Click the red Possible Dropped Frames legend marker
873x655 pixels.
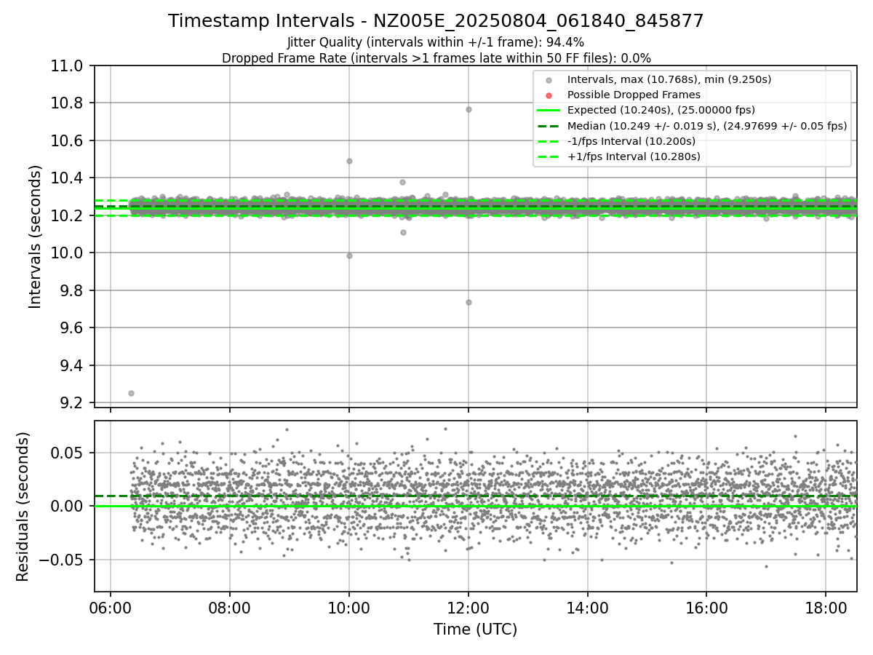[549, 95]
